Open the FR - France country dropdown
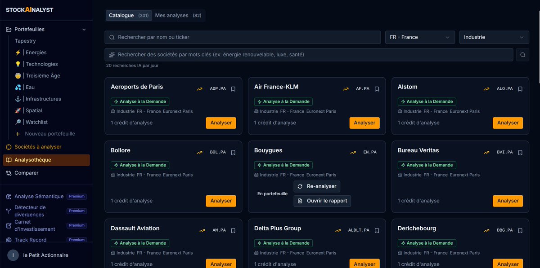This screenshot has height=268, width=540. click(419, 37)
